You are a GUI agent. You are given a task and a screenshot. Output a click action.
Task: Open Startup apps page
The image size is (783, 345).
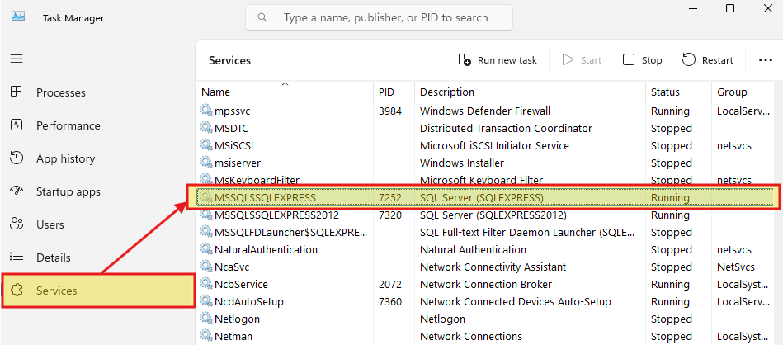68,191
